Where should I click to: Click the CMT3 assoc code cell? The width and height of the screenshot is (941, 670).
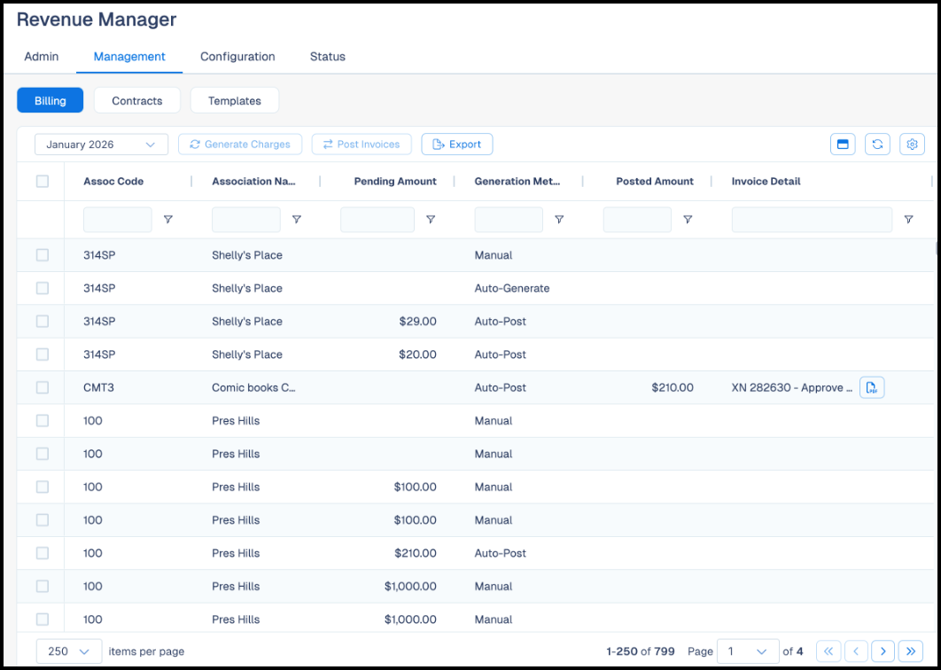[98, 388]
